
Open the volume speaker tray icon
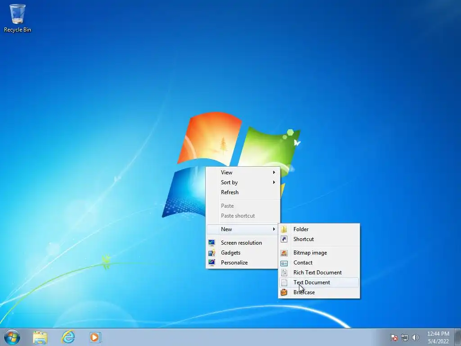coord(415,337)
